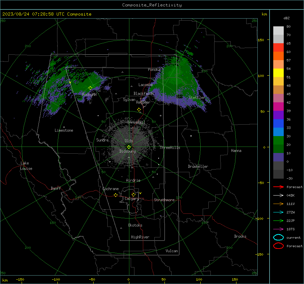This screenshot has width=304, height=284.
Task: Click the yellow diamond marker above Calgary label
Action: [x=133, y=195]
